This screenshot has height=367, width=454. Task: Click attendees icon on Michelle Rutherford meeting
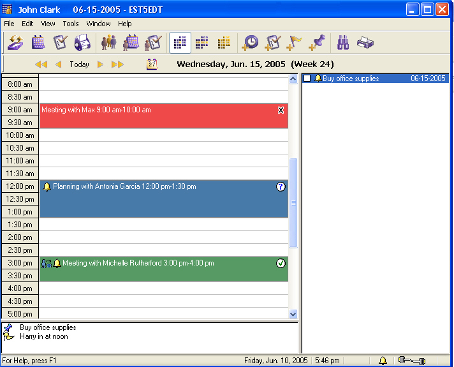(46, 263)
